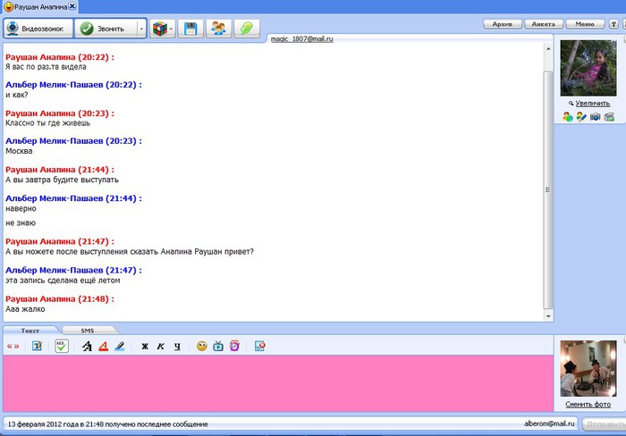This screenshot has height=436, width=626.
Task: Open the font selection A icon
Action: click(x=87, y=347)
